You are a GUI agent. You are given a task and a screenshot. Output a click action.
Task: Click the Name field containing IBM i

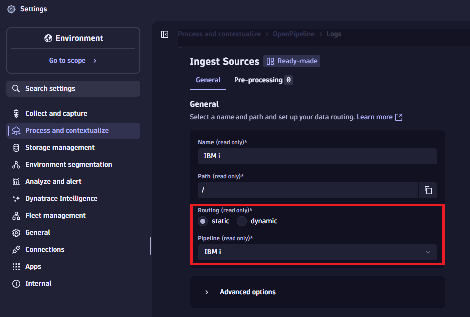[x=317, y=156]
